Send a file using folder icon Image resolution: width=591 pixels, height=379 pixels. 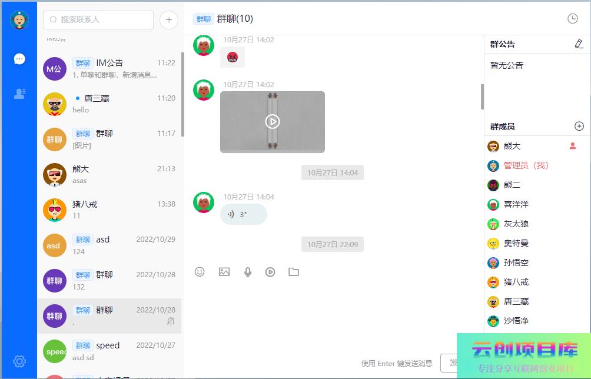[x=294, y=272]
